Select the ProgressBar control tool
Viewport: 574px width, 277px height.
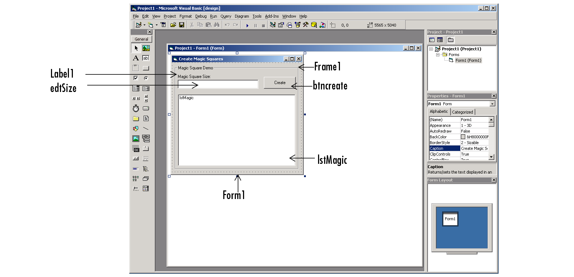136,168
